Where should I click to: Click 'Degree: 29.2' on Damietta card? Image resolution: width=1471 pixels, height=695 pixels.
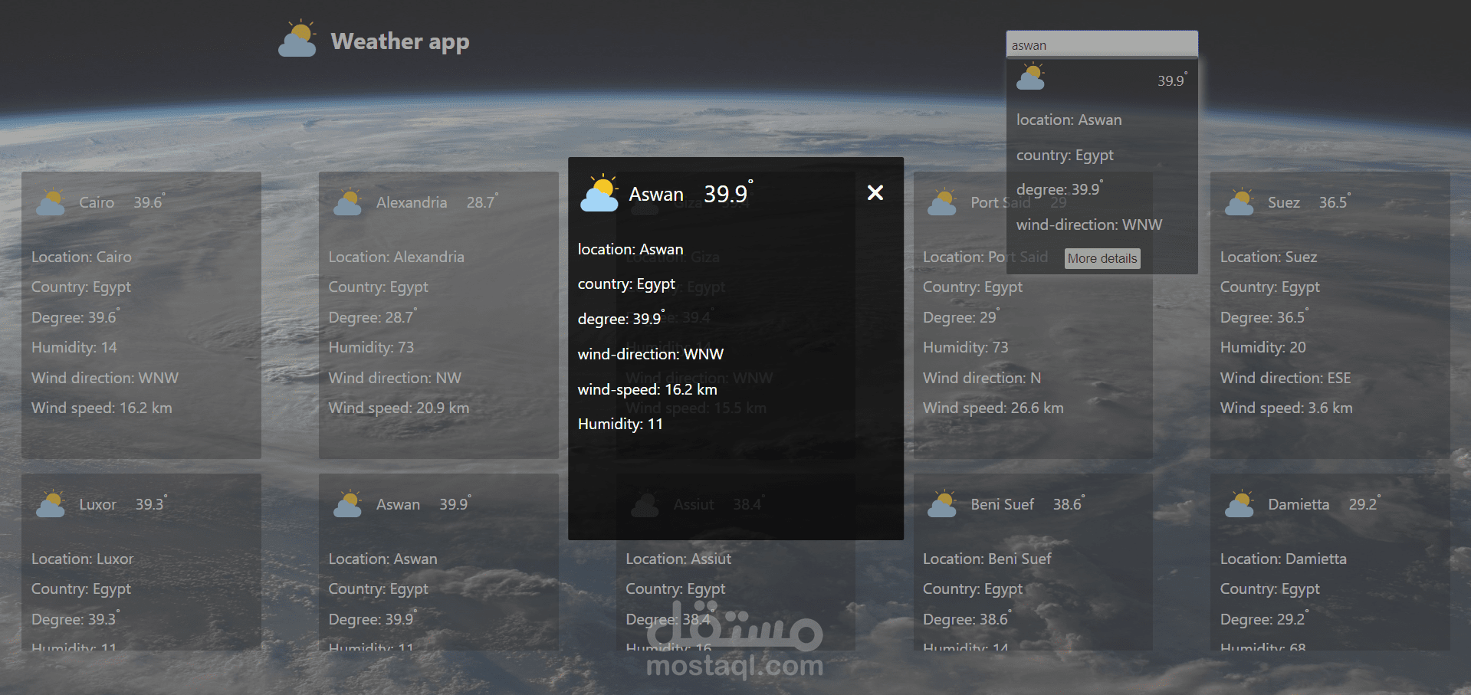1265,618
